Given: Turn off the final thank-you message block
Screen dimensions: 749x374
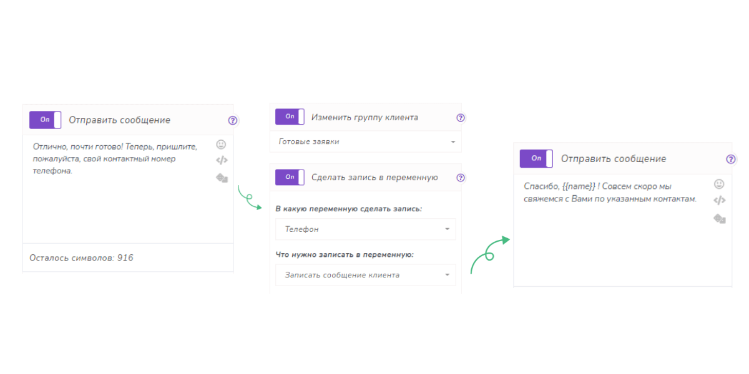Looking at the screenshot, I should pos(536,158).
